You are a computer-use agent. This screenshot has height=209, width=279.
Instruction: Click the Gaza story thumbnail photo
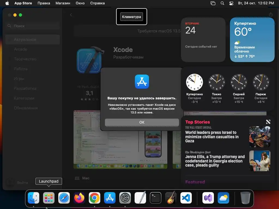pos(260,137)
